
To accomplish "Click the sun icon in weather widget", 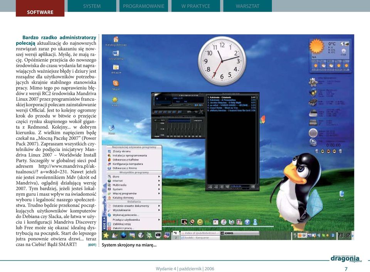I will (x=316, y=46).
